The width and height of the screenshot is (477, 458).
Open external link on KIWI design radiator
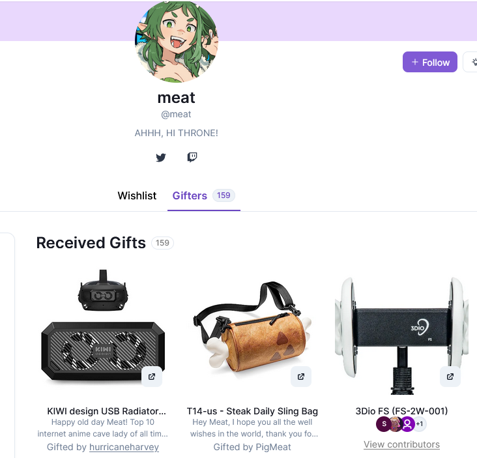152,377
